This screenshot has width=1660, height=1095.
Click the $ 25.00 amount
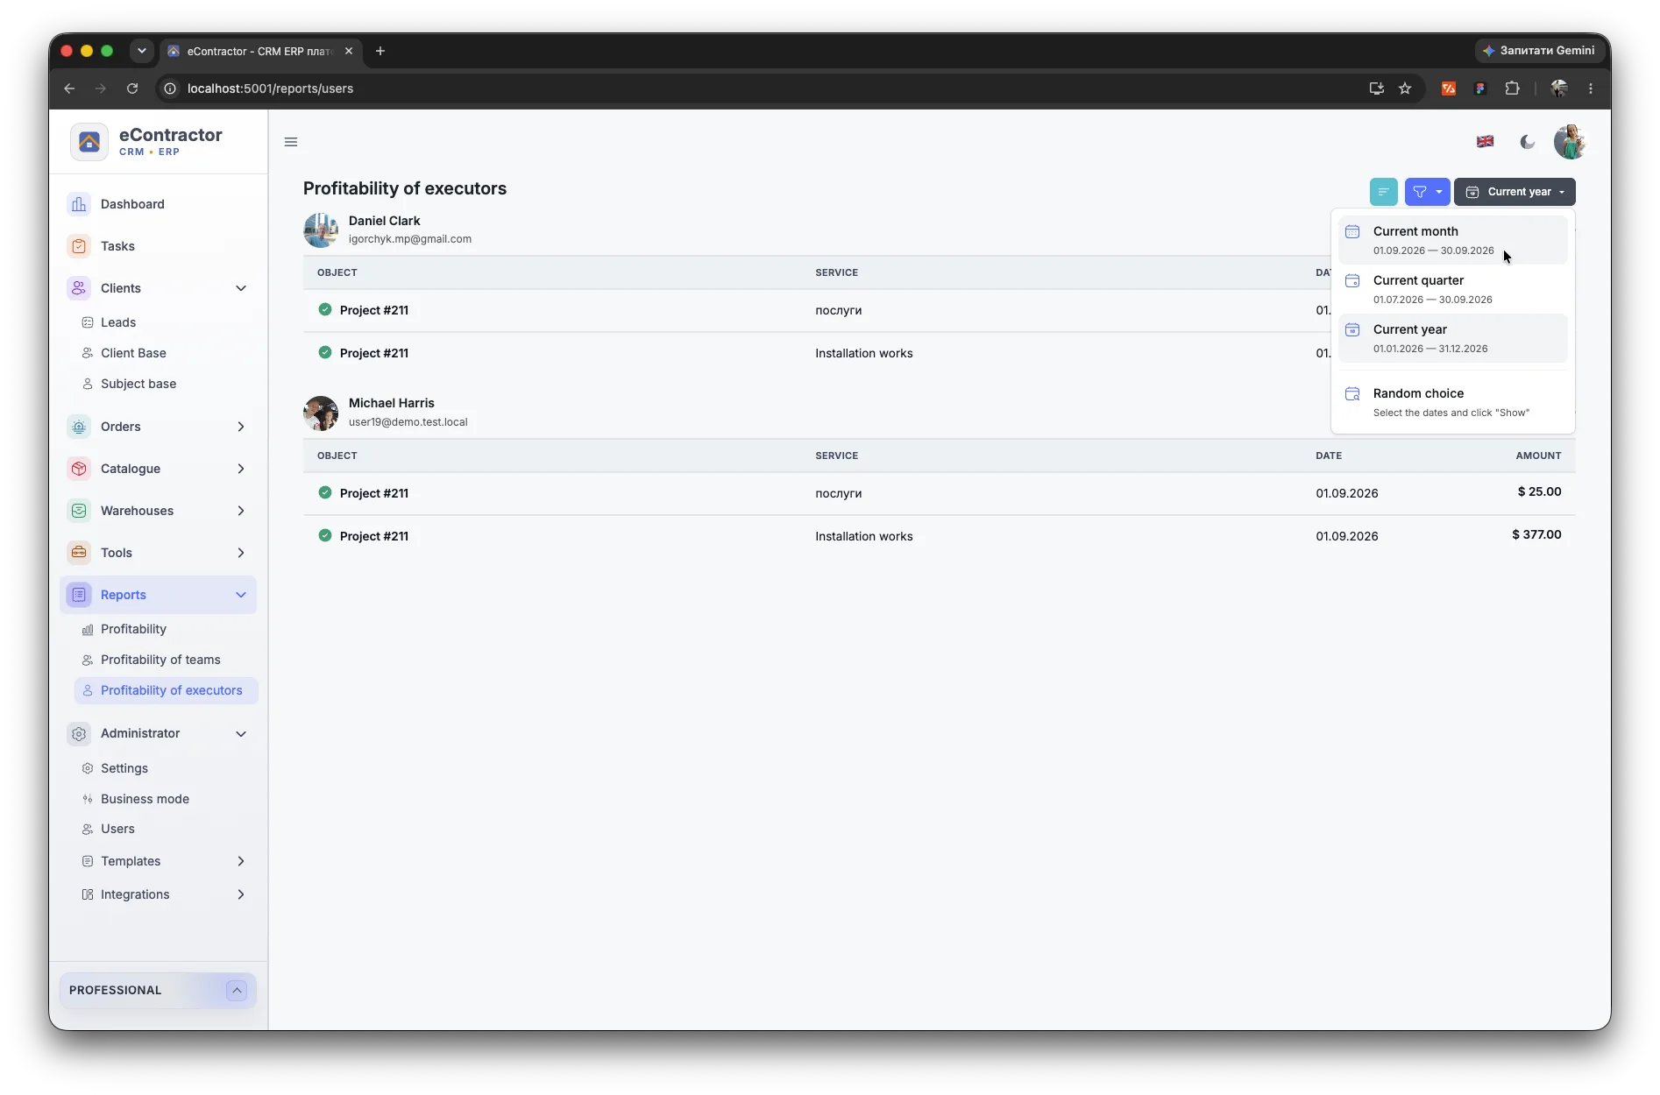tap(1539, 491)
